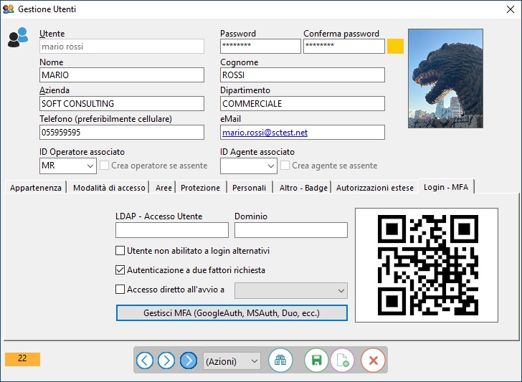Screen dimensions: 522x382
Task: Create new user with the document-plus icon
Action: 342,360
